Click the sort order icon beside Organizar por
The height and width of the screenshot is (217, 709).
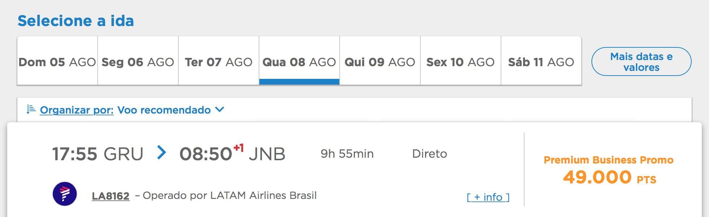pyautogui.click(x=31, y=109)
